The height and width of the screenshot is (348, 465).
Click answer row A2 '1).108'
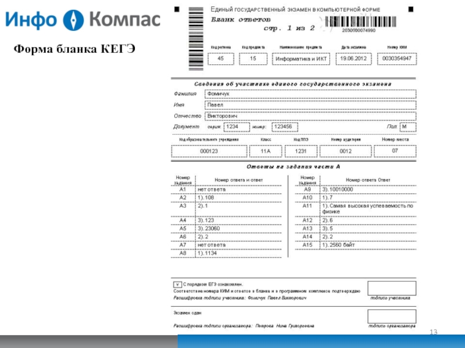click(226, 198)
